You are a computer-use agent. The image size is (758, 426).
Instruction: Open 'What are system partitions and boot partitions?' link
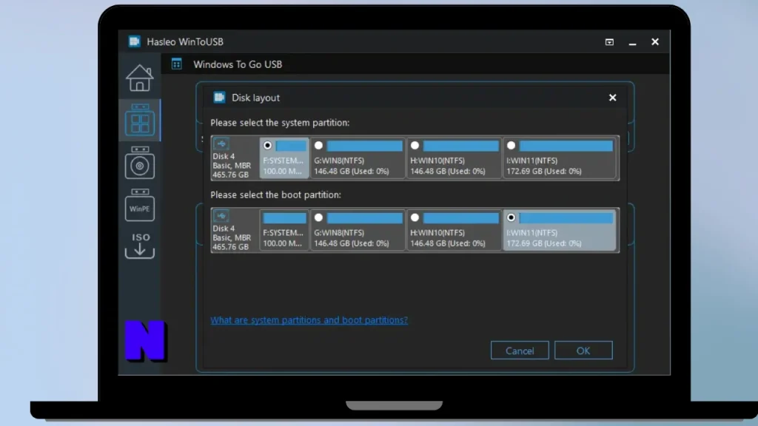point(309,319)
